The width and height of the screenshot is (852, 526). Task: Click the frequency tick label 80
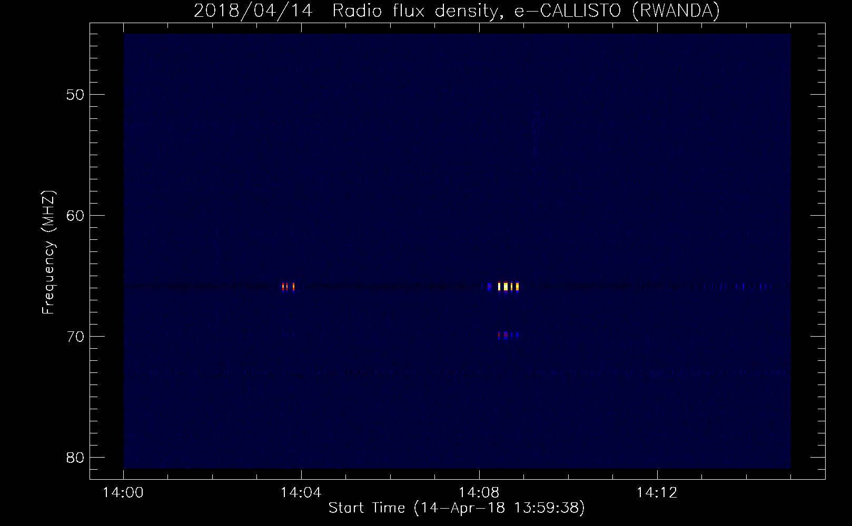point(76,458)
